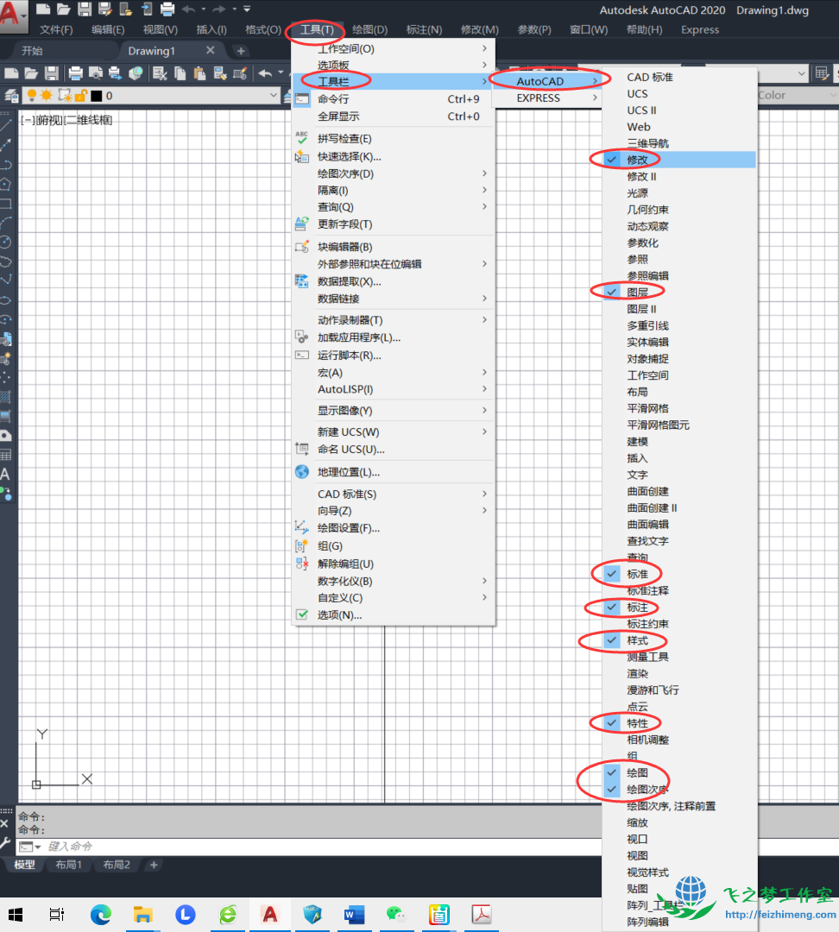839x932 pixels.
Task: Expand AutoLISP(I) submenu
Action: pos(393,389)
